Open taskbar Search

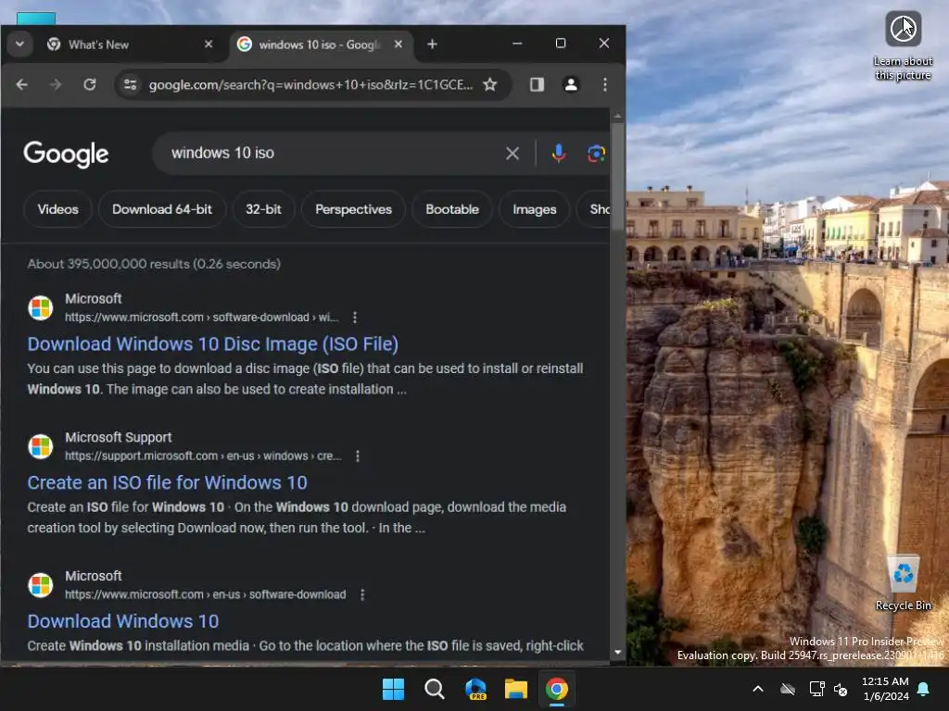[434, 689]
